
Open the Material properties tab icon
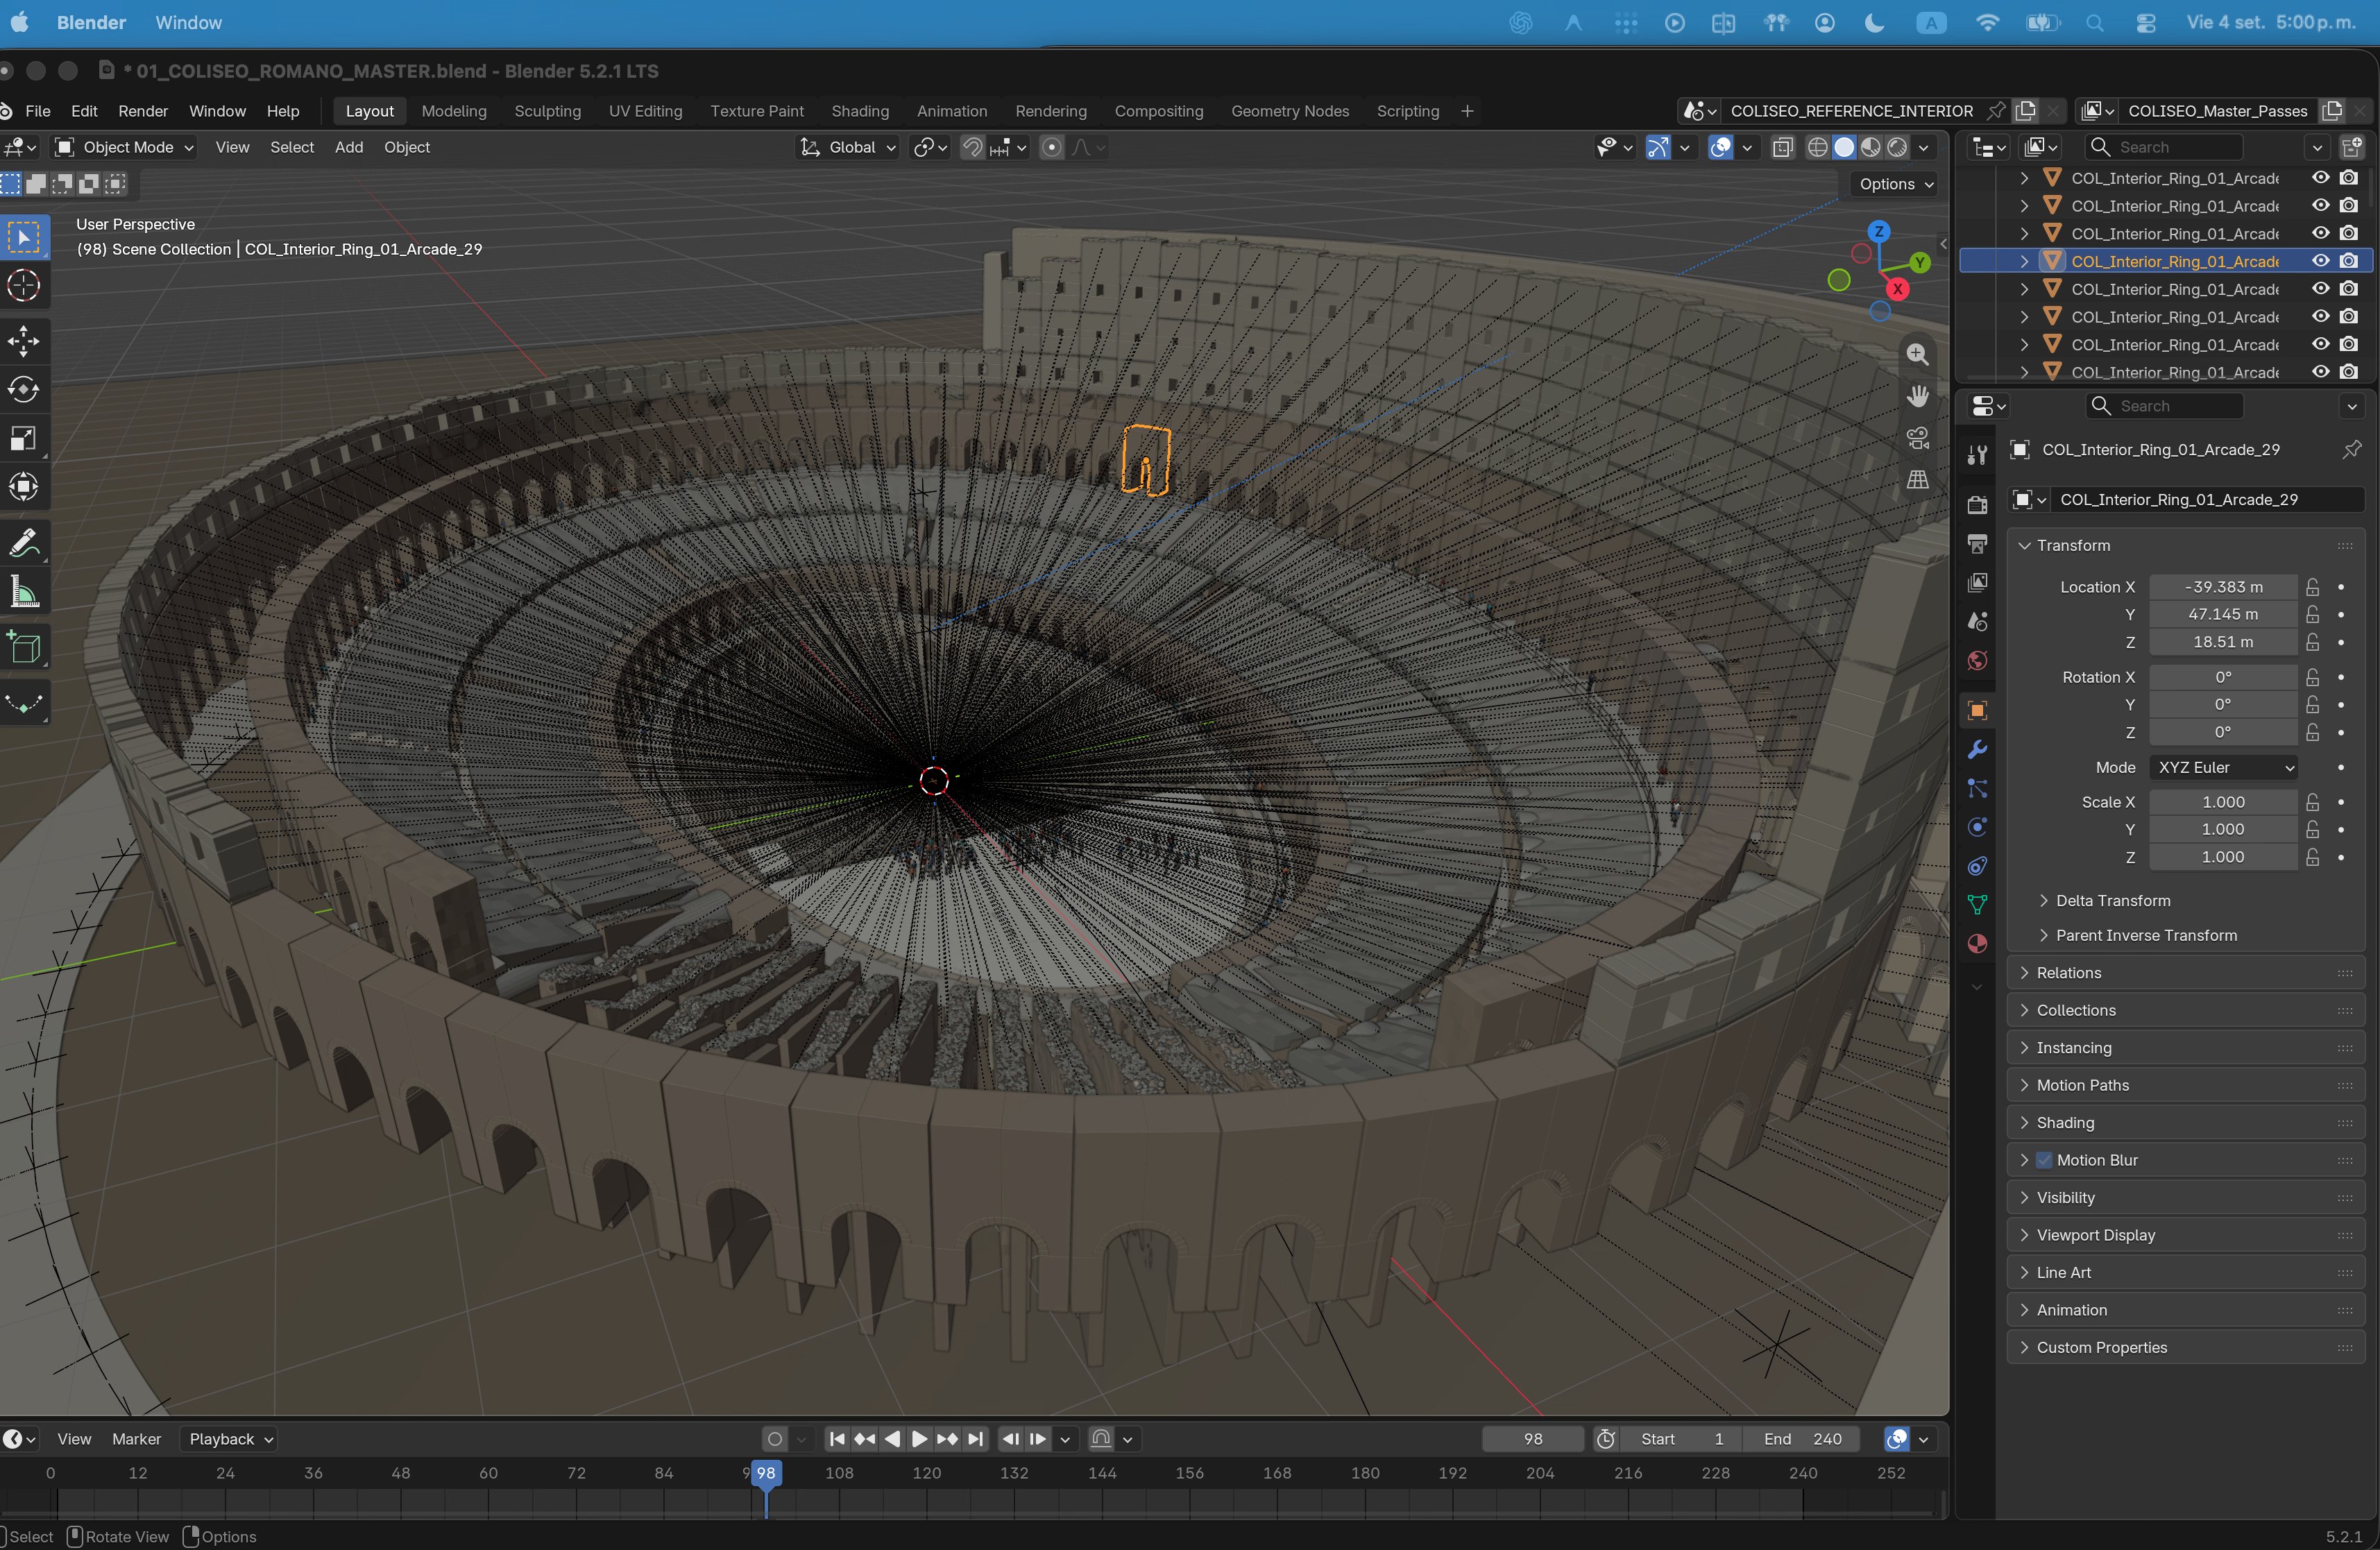click(1977, 944)
